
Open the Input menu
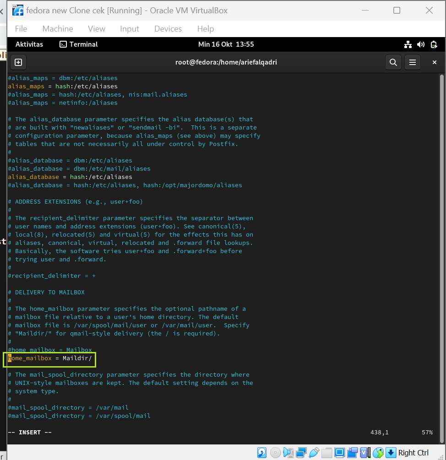[130, 29]
